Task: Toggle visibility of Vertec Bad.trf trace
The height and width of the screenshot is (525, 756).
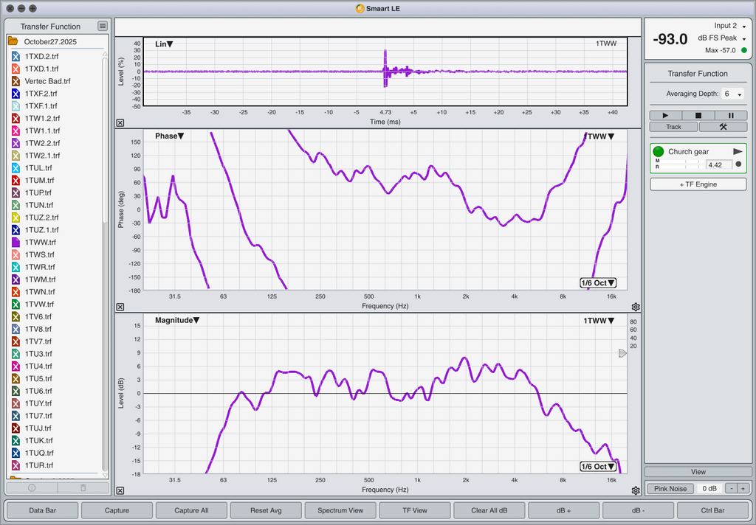Action: tap(16, 81)
